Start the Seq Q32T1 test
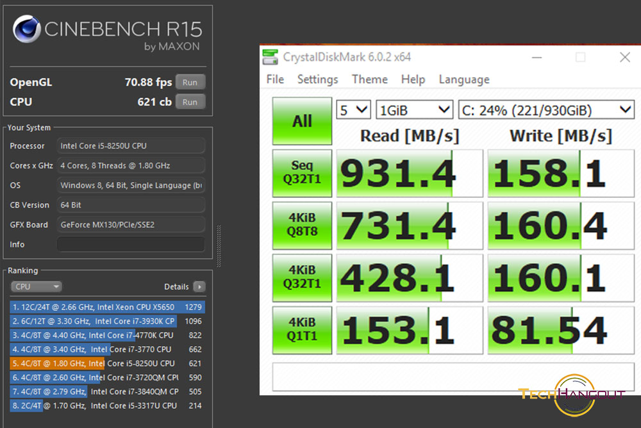641x428 pixels. [x=302, y=174]
